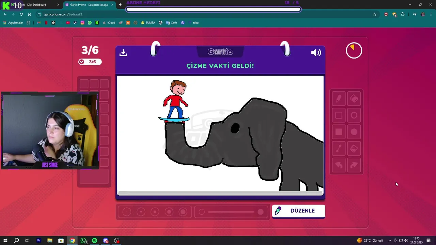Open the media controls icon
The height and width of the screenshot is (245, 436).
[415, 14]
